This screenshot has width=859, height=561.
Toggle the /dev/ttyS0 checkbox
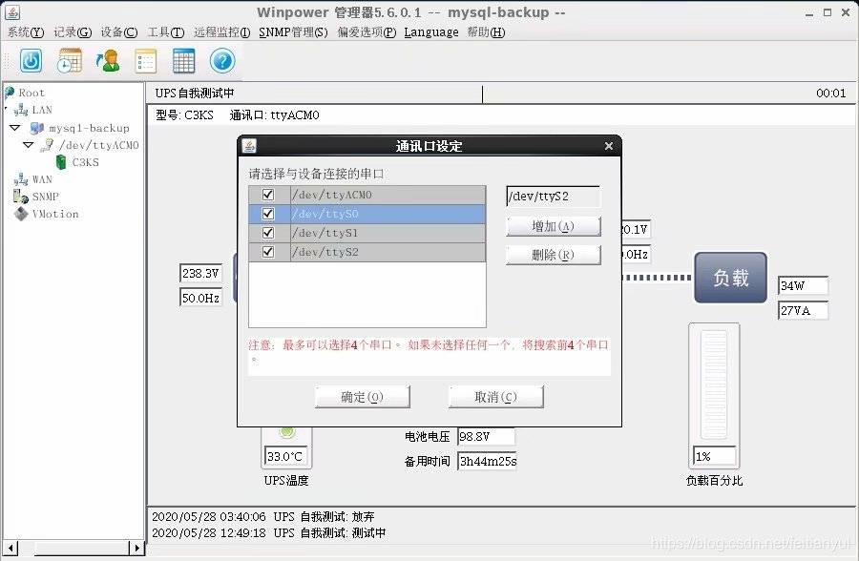point(268,214)
